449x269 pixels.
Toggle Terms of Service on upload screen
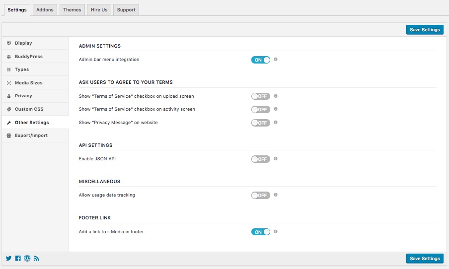pyautogui.click(x=261, y=96)
